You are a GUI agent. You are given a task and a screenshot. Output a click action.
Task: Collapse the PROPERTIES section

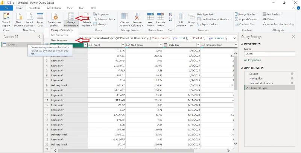tap(242, 44)
